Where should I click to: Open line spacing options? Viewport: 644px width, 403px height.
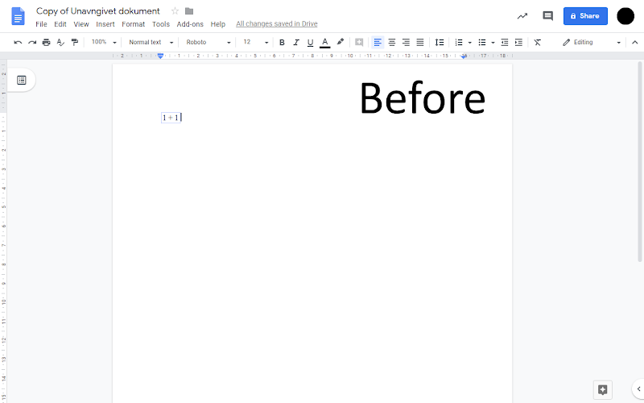pyautogui.click(x=439, y=43)
